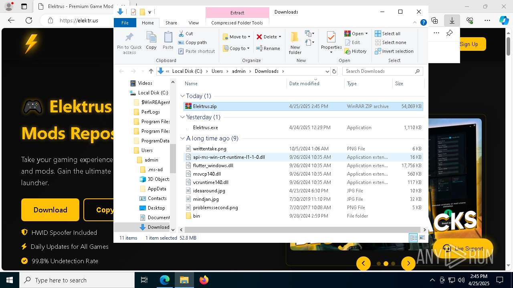Open the Compressed Folder Tools tab
Screen dimensions: 513x288
[237, 23]
